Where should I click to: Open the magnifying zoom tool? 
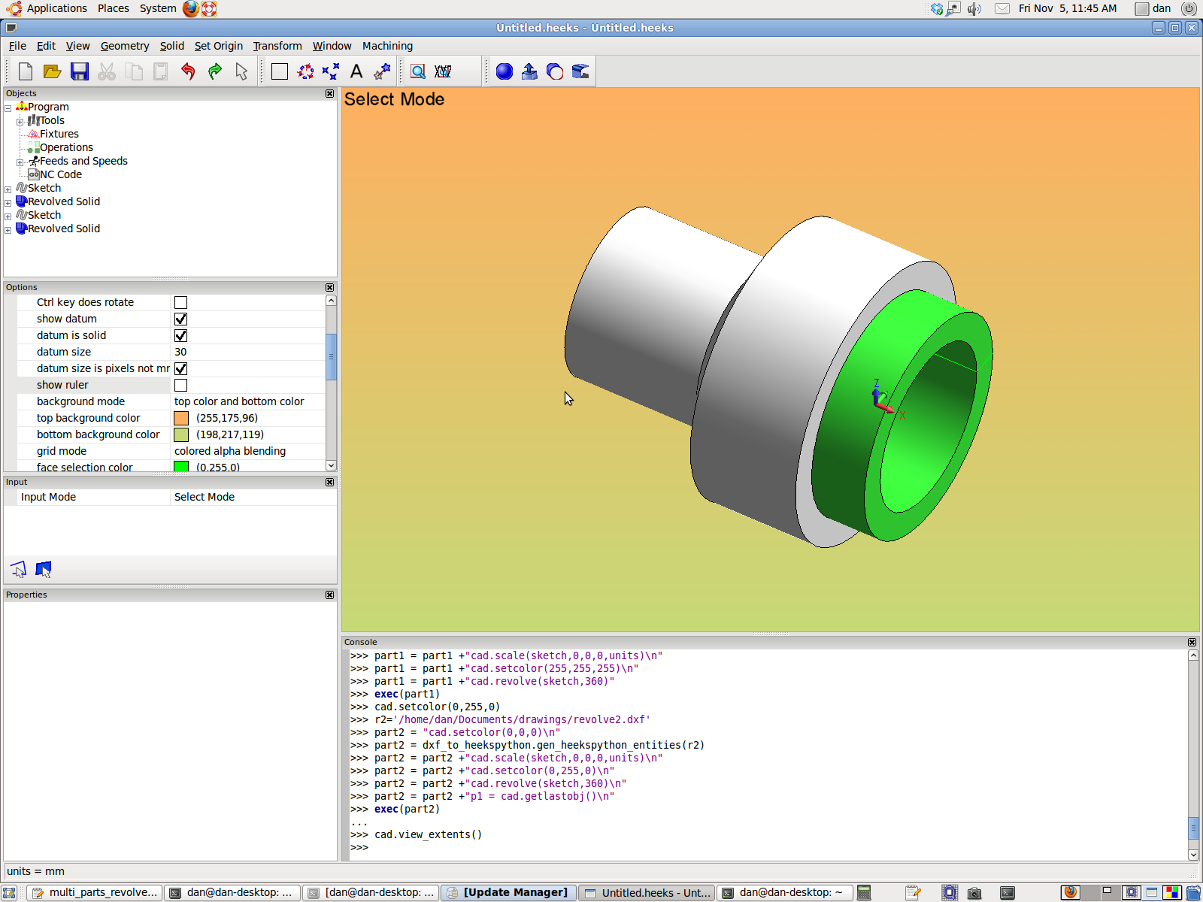(x=418, y=71)
